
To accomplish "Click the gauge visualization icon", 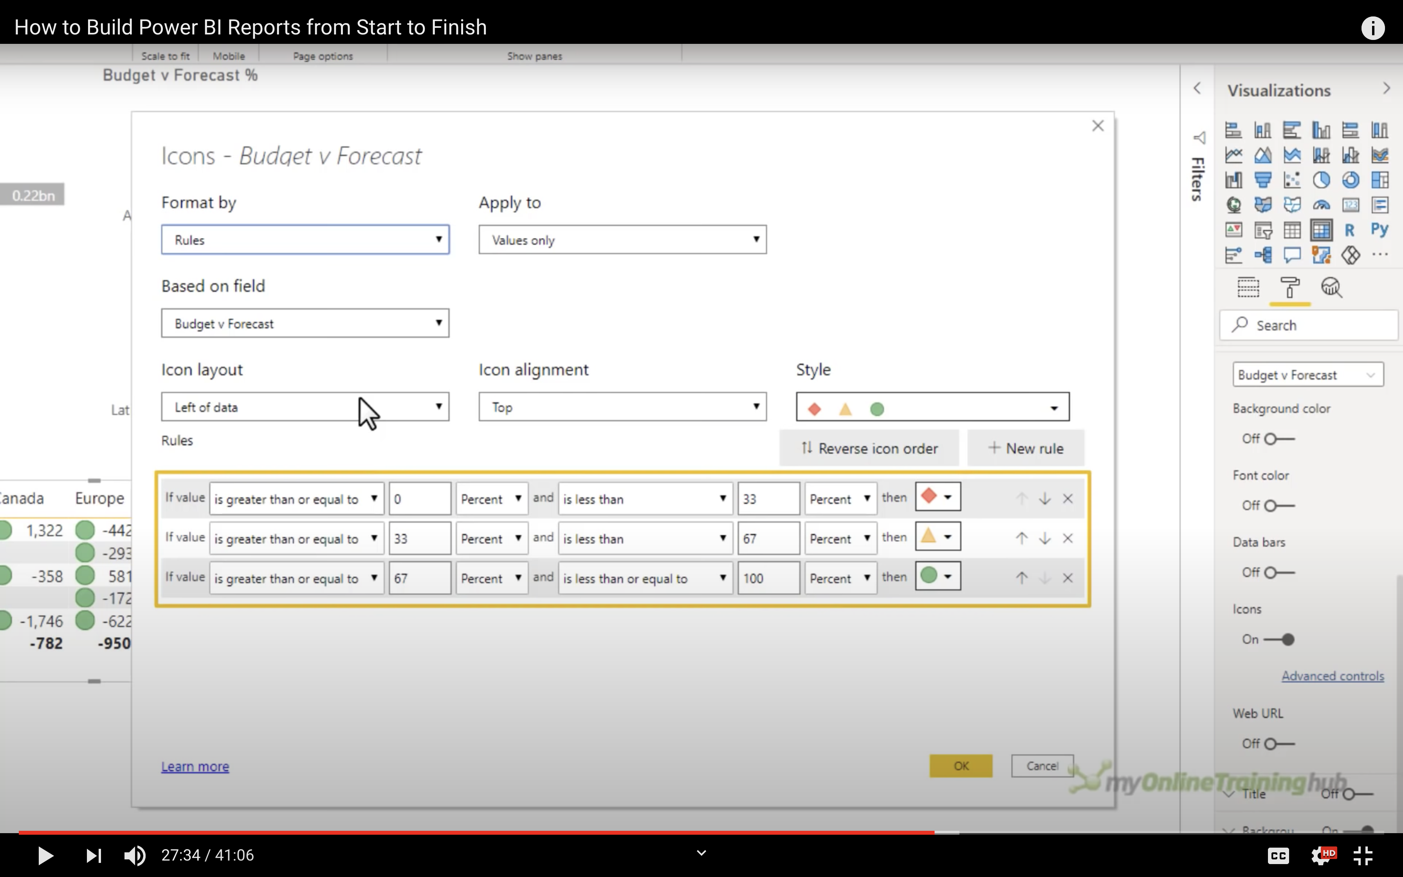I will pyautogui.click(x=1321, y=205).
